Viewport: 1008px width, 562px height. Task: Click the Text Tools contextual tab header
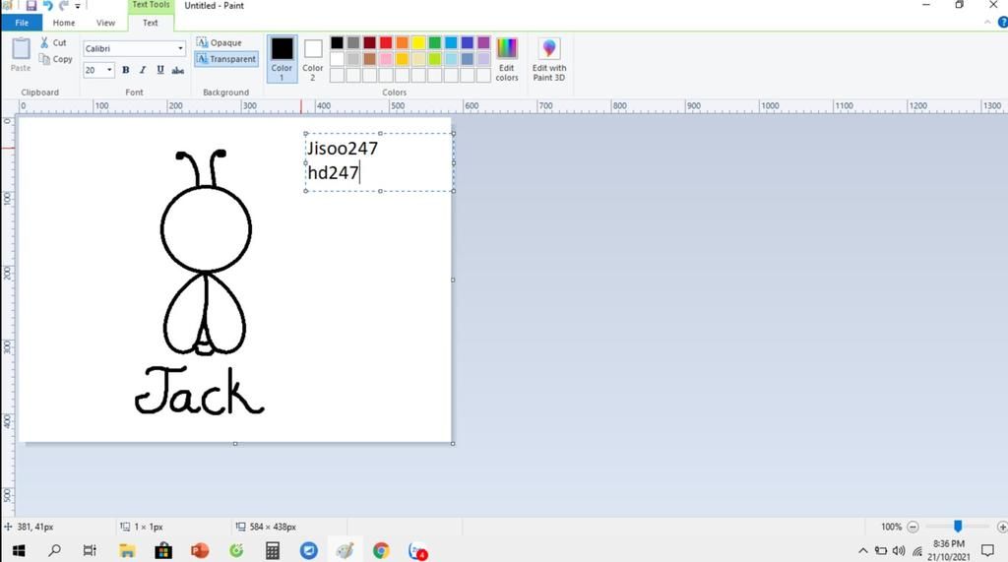[x=151, y=5]
